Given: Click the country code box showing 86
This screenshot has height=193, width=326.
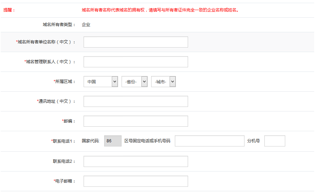Looking at the screenshot, I should [x=112, y=141].
